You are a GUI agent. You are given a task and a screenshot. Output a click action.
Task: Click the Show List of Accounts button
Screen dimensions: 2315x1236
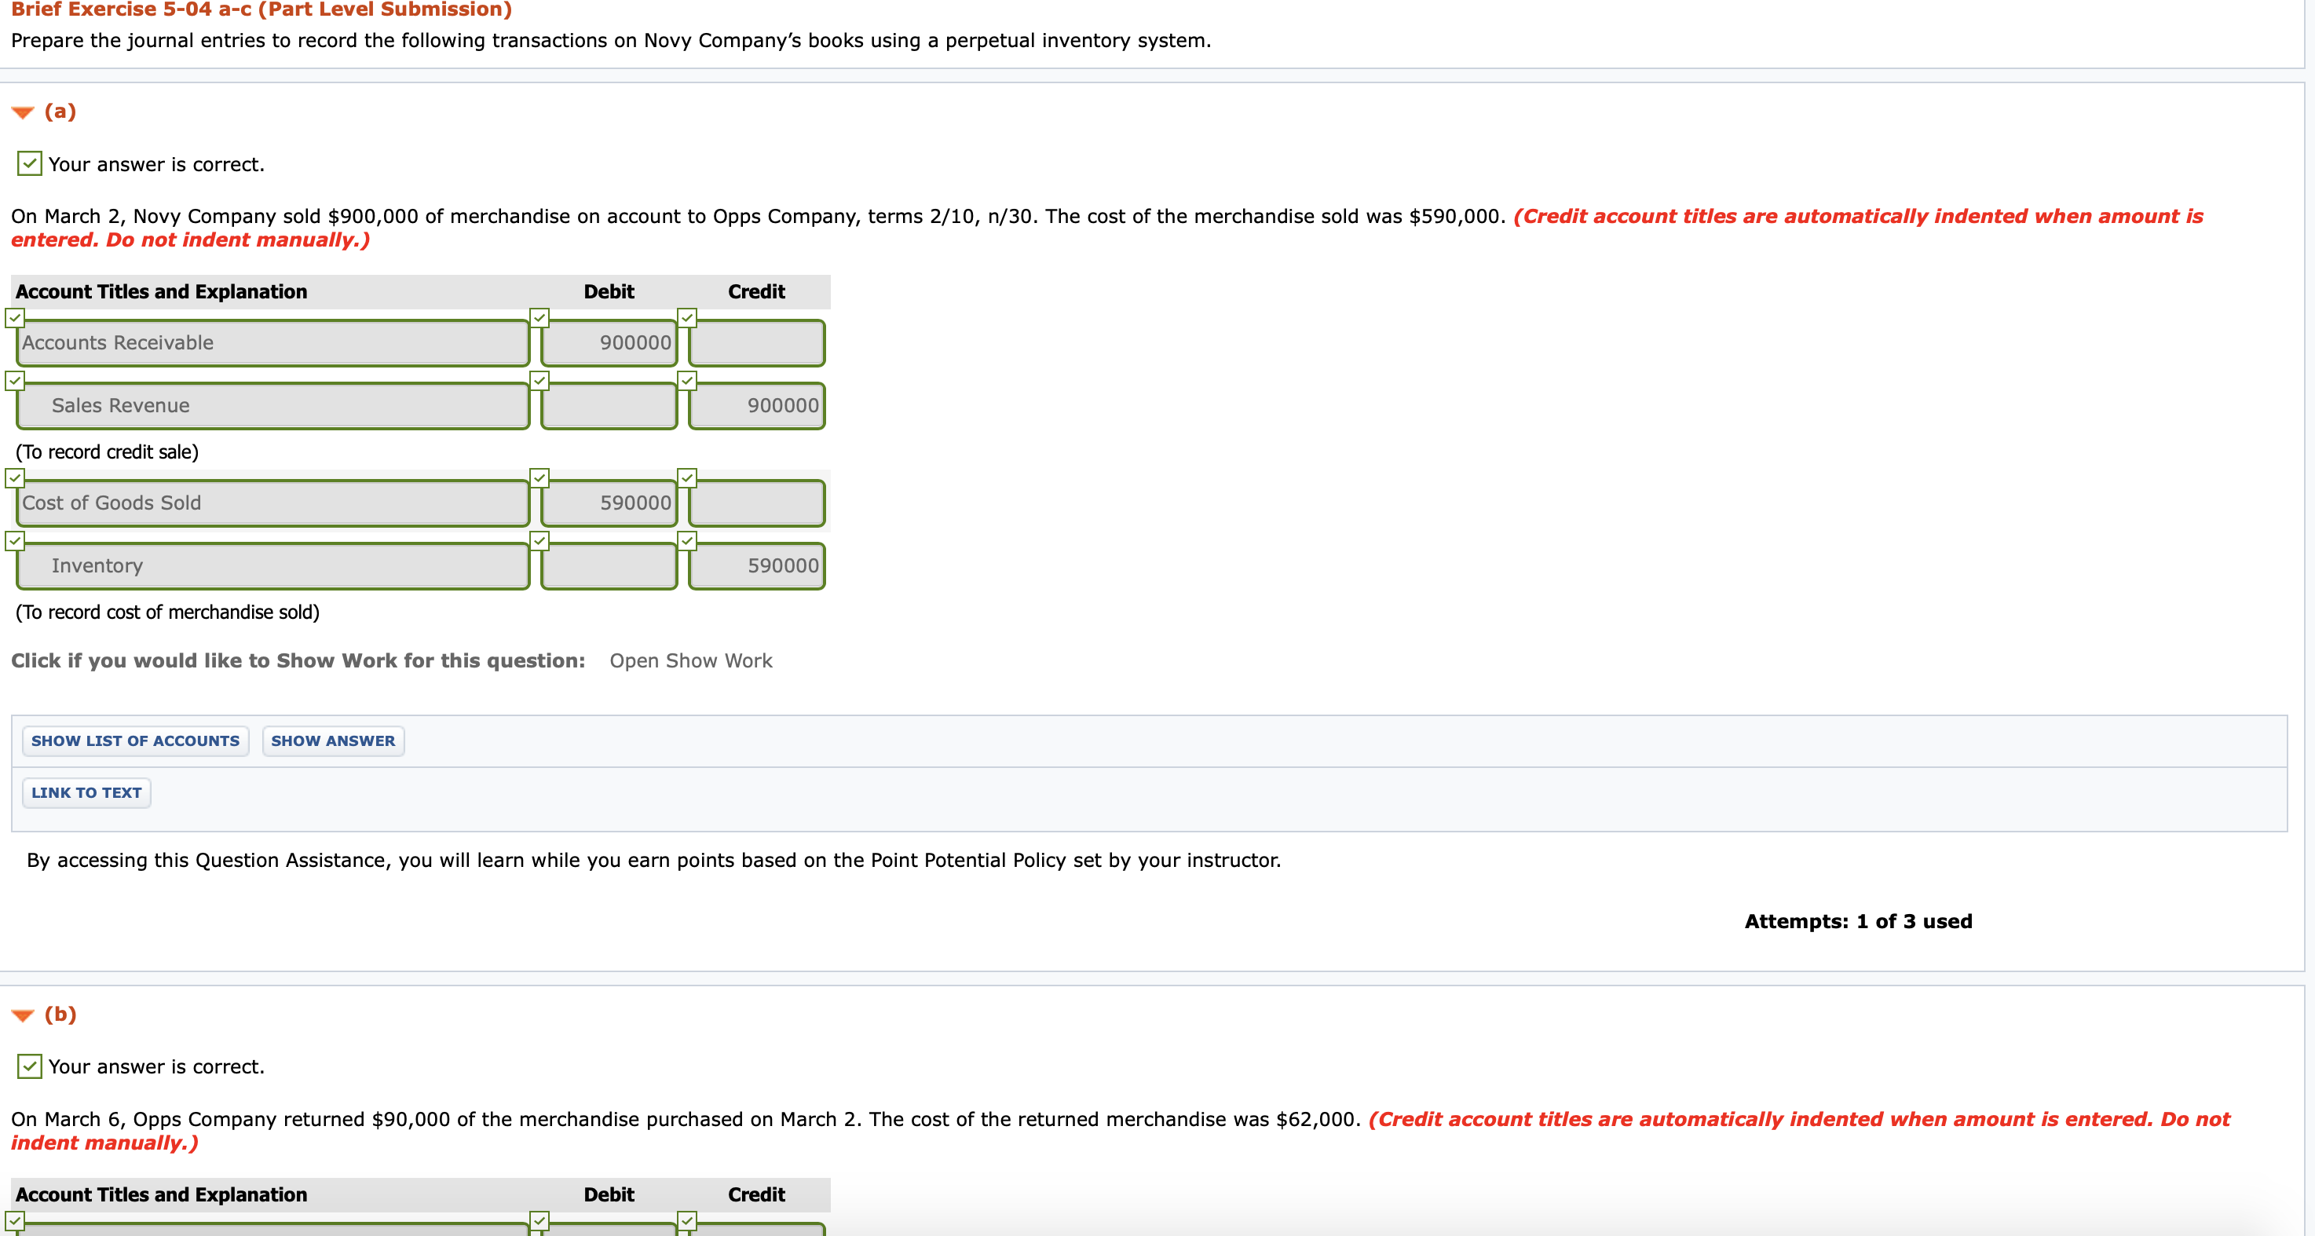tap(135, 741)
